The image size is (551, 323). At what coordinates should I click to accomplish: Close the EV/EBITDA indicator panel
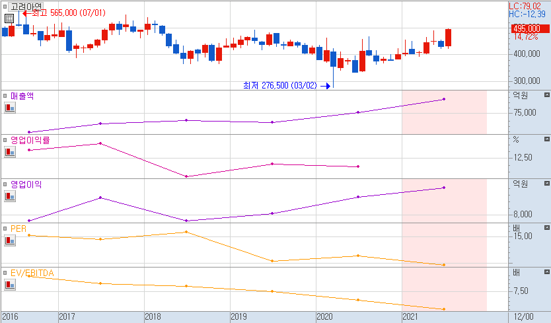click(547, 272)
